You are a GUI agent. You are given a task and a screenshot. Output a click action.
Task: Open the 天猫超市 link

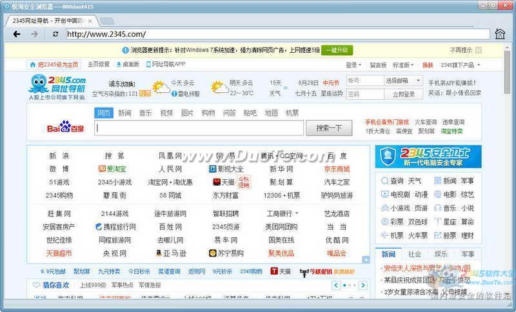click(x=59, y=253)
